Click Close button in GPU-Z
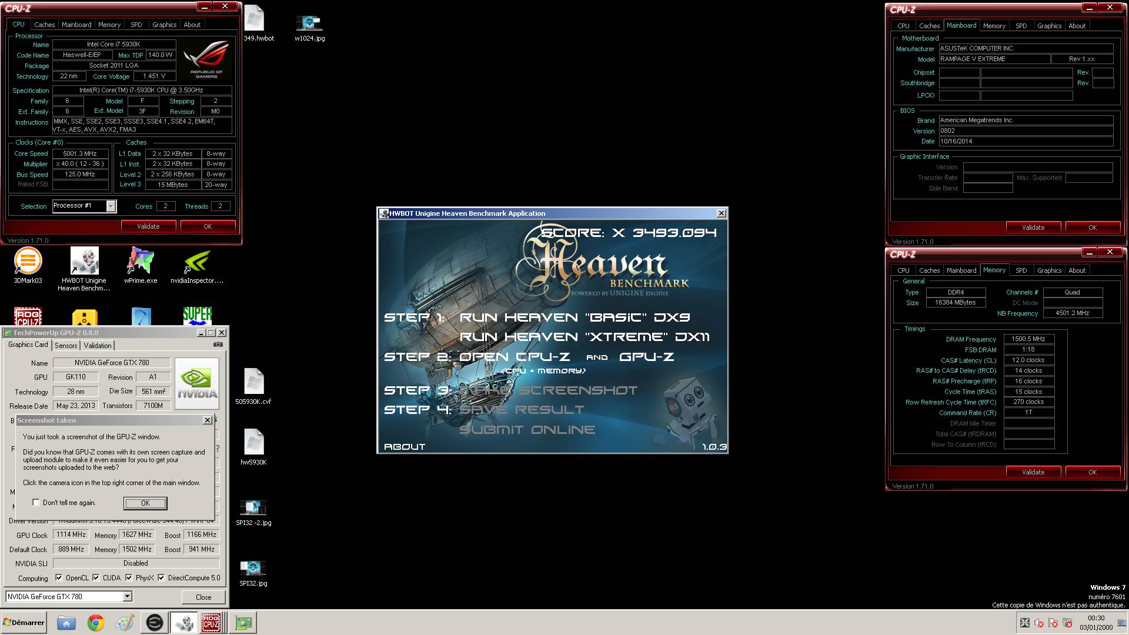The height and width of the screenshot is (635, 1129). tap(203, 597)
